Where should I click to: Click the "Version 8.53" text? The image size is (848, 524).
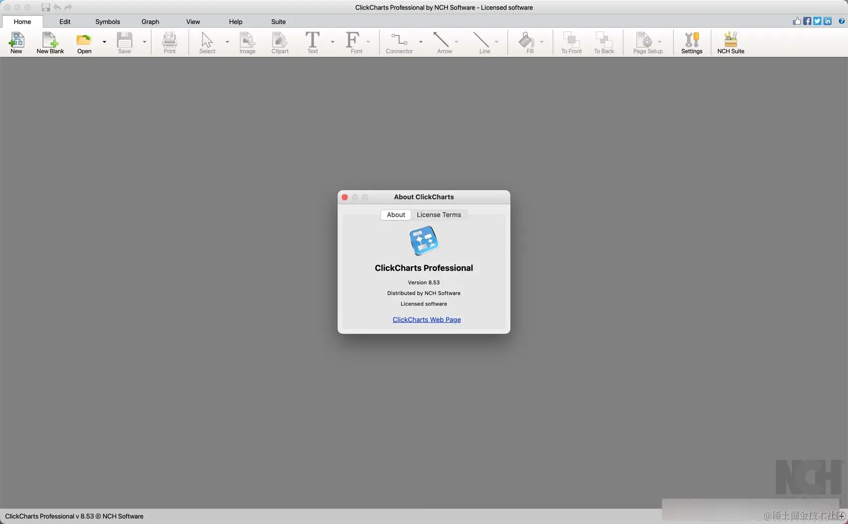(x=423, y=283)
